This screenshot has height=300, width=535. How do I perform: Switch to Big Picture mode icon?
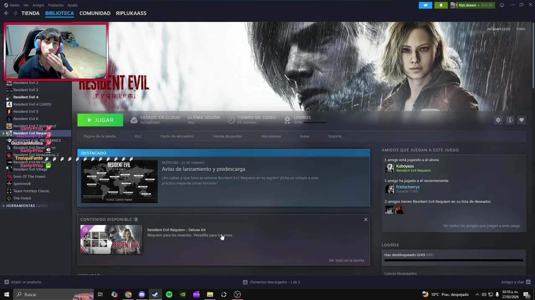click(x=502, y=5)
